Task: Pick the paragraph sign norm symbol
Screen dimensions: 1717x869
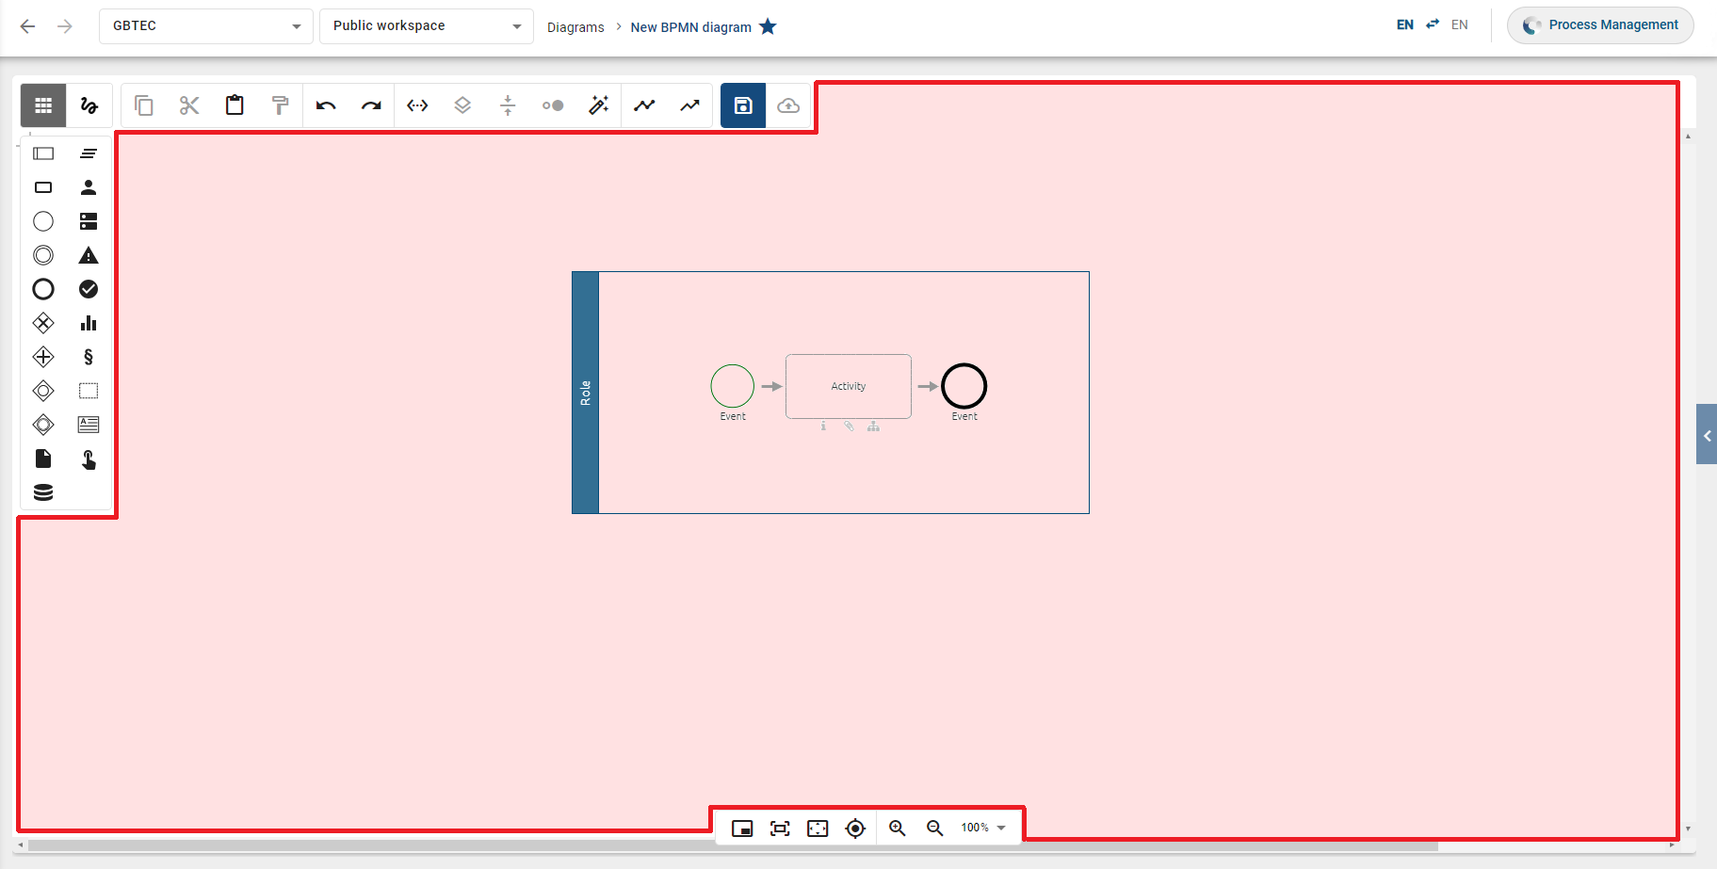Action: click(89, 357)
